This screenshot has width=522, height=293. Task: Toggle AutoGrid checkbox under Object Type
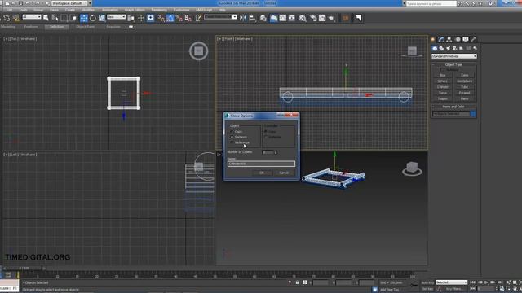coord(442,69)
